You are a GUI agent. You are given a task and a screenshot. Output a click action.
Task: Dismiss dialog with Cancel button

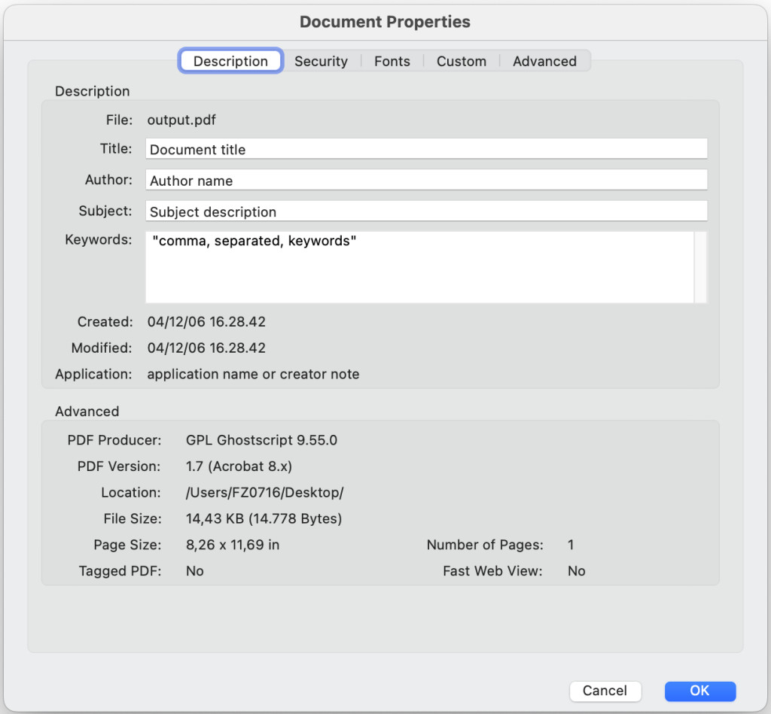point(605,691)
